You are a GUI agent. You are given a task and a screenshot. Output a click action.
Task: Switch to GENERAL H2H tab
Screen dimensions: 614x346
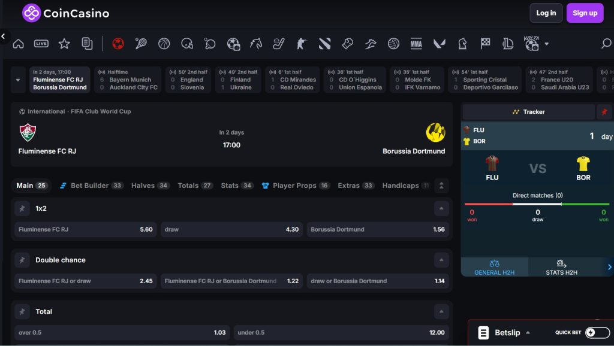(x=495, y=268)
